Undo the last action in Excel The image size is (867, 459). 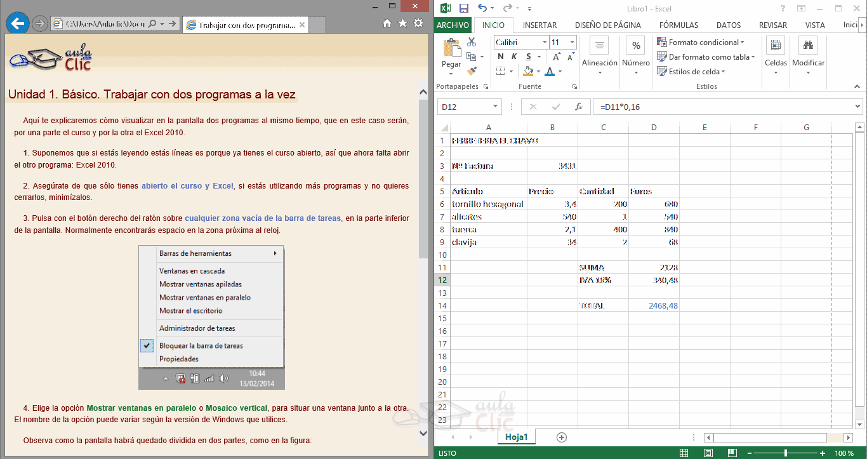pos(482,8)
